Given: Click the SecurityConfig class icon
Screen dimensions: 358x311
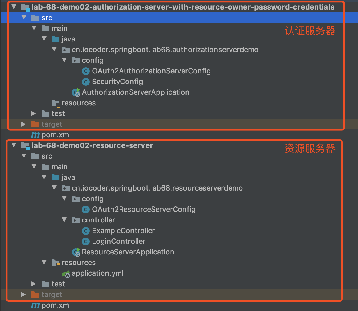Looking at the screenshot, I should [x=86, y=82].
